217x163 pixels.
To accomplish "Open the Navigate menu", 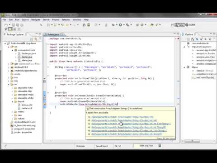I will coord(36,20).
